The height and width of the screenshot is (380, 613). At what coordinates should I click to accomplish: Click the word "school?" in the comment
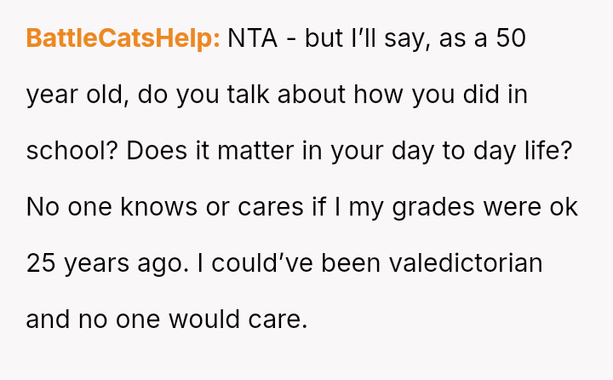tap(72, 151)
